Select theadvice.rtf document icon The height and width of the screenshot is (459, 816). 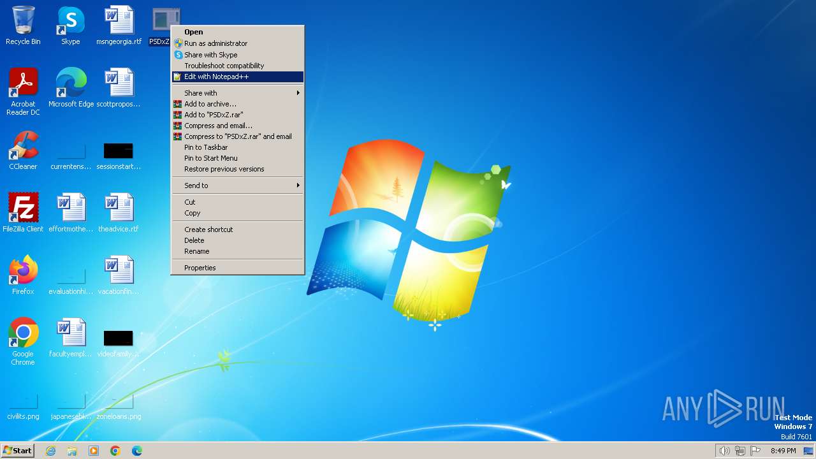119,212
